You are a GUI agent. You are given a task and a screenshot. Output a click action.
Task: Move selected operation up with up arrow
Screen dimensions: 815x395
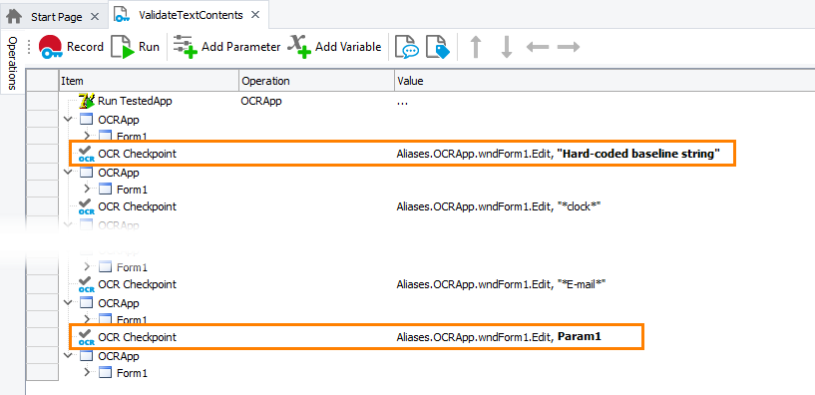[475, 47]
